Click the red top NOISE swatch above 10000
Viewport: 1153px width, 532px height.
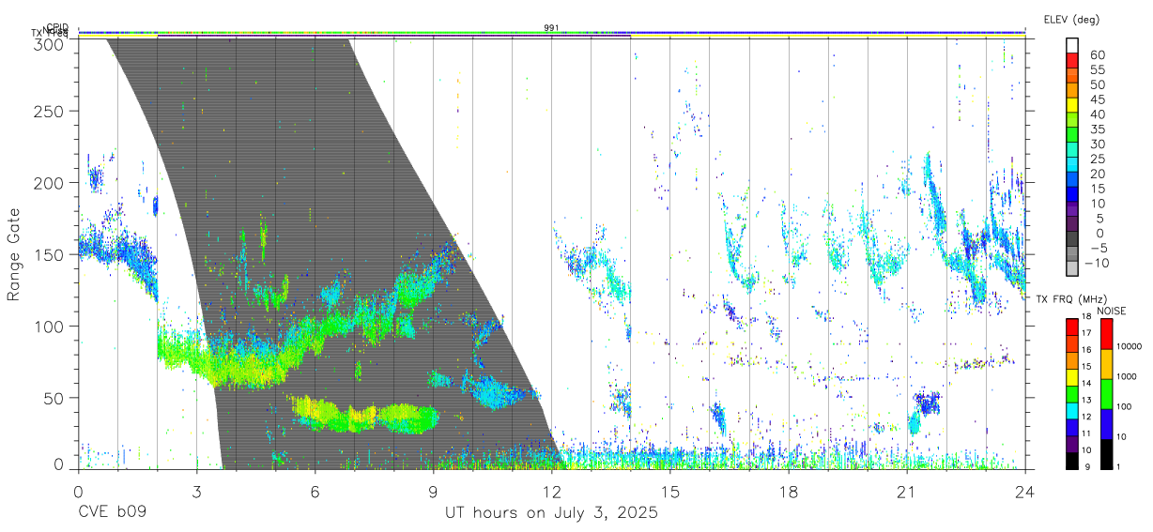click(x=1105, y=334)
